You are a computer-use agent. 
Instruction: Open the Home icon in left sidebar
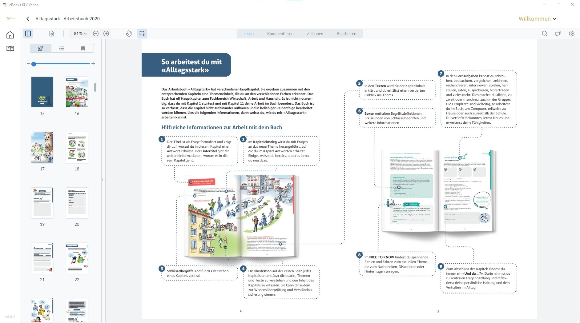tap(10, 35)
